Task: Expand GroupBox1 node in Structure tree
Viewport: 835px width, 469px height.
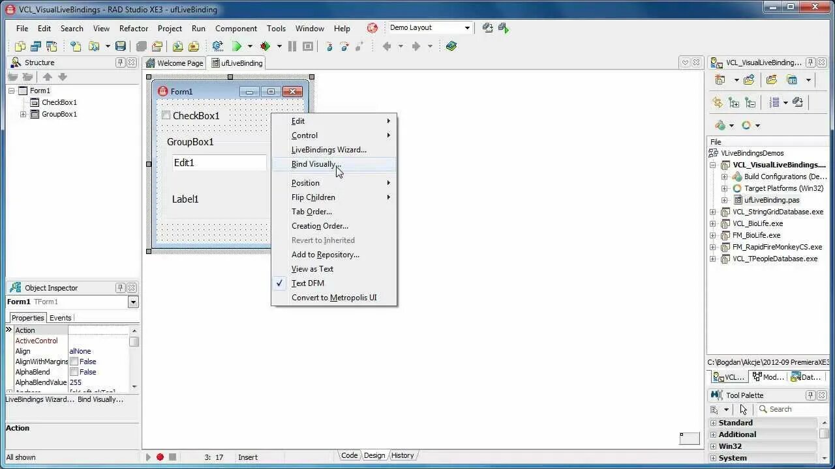Action: pos(23,114)
